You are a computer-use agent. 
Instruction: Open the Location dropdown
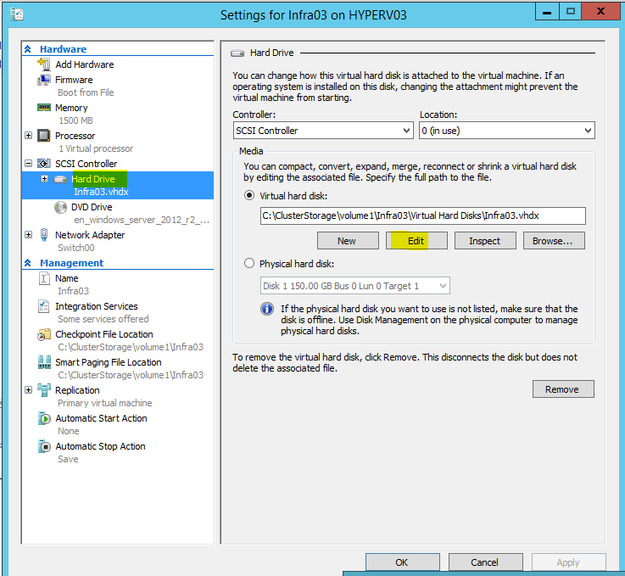507,131
